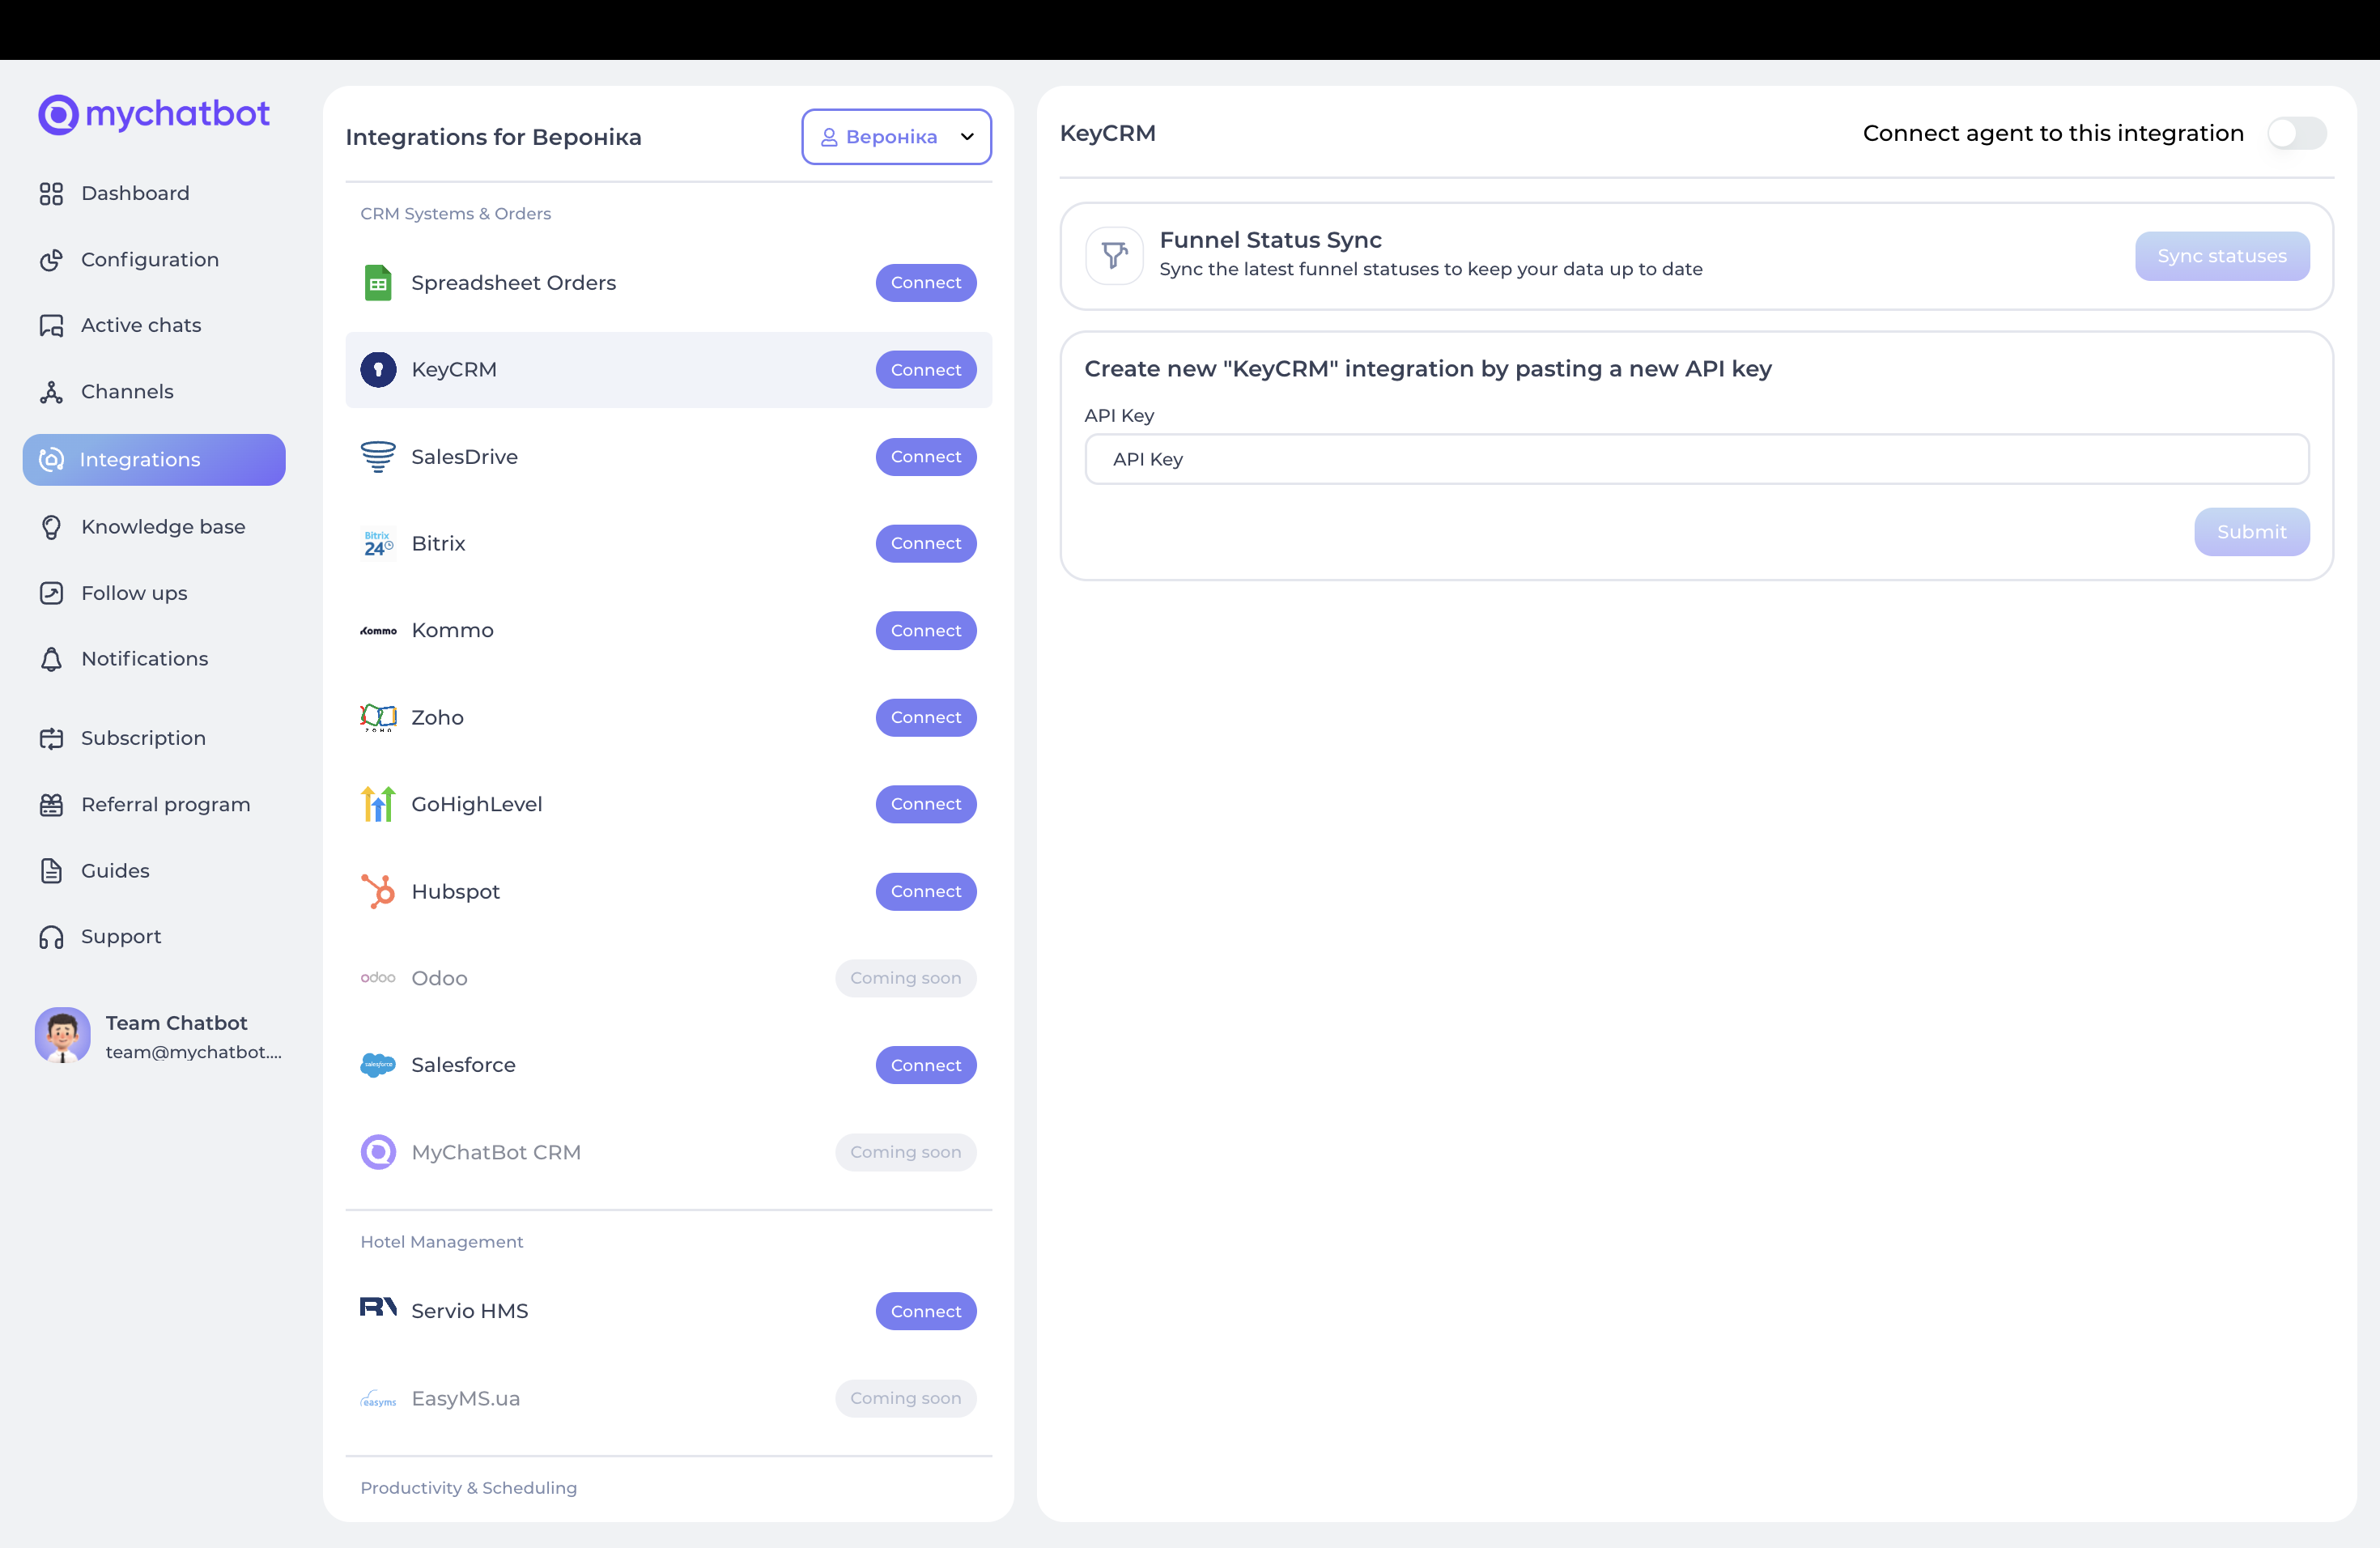The image size is (2380, 1548).
Task: Click the GoHighLevel arrows icon
Action: (378, 804)
